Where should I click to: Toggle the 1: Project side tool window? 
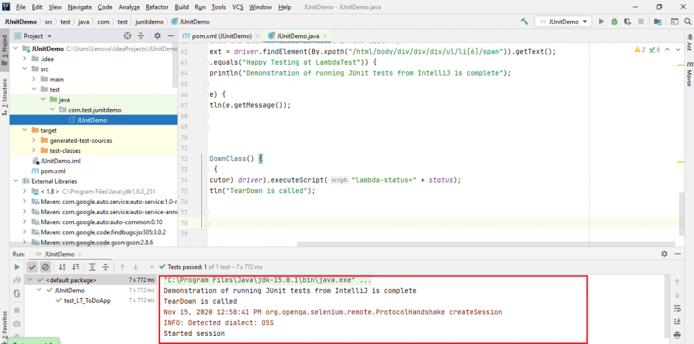[x=5, y=50]
